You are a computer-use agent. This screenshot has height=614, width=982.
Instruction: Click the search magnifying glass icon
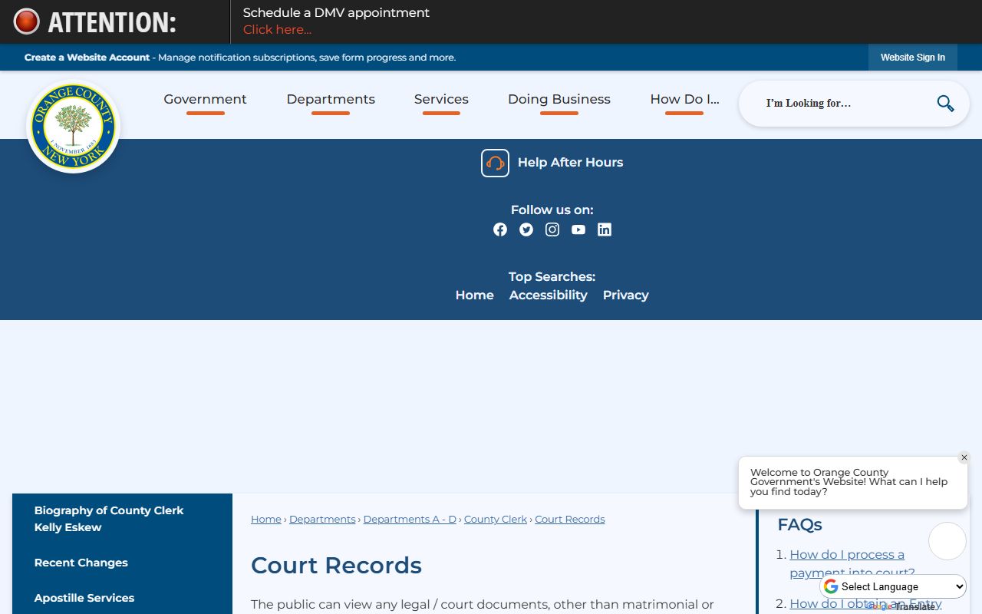[945, 104]
